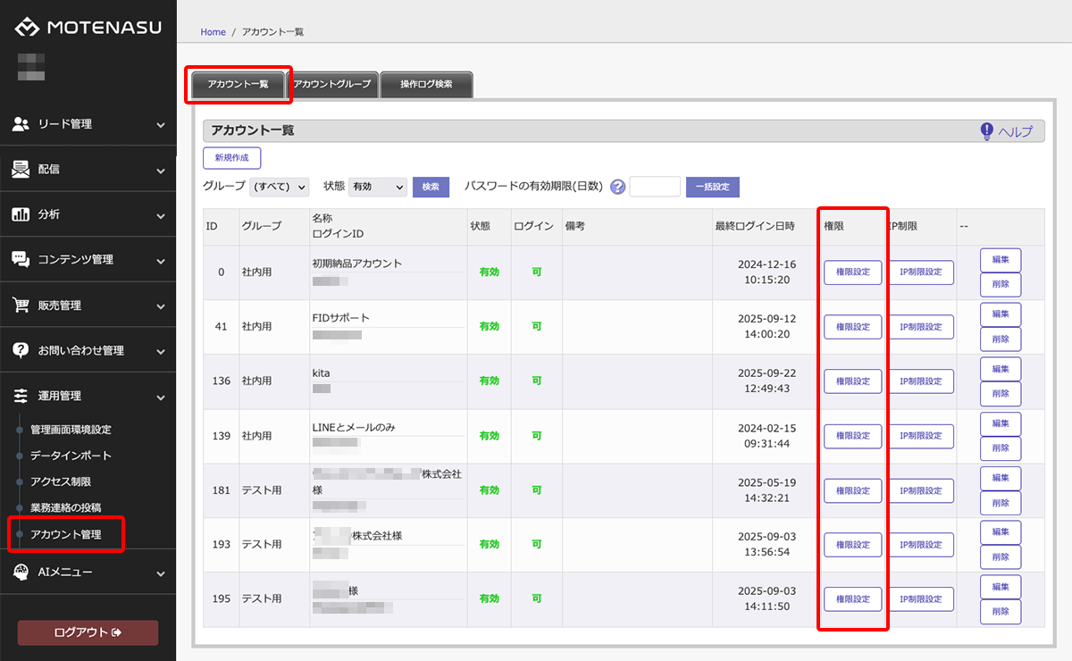Click the 新規作成 button

click(231, 158)
